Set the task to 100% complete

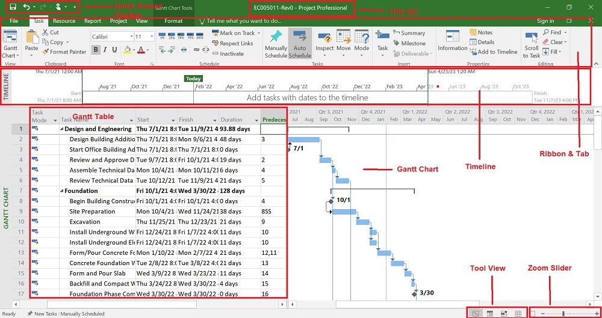[x=200, y=35]
